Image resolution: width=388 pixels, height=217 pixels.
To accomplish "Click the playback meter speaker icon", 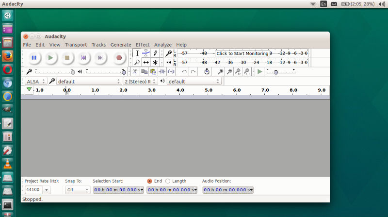I will pyautogui.click(x=168, y=62).
